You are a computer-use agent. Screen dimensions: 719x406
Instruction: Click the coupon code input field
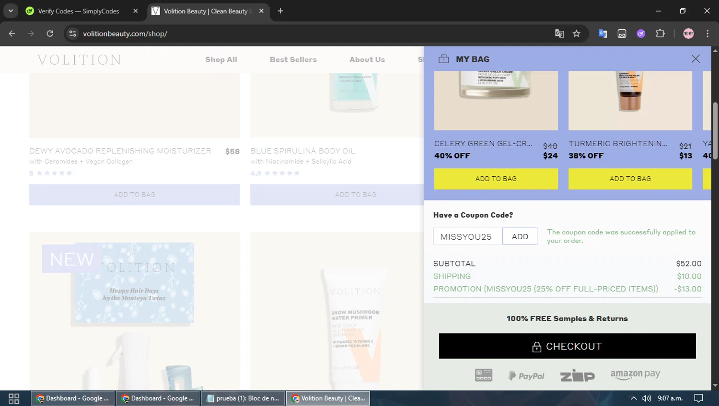pyautogui.click(x=468, y=236)
